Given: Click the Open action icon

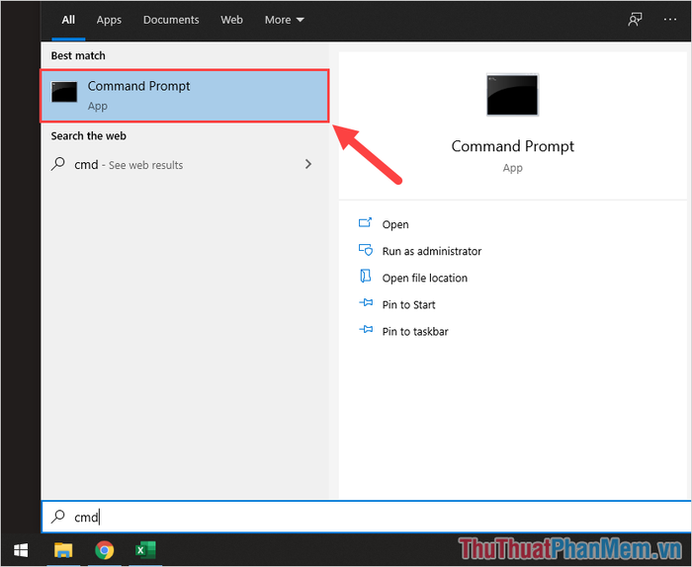Looking at the screenshot, I should click(366, 222).
